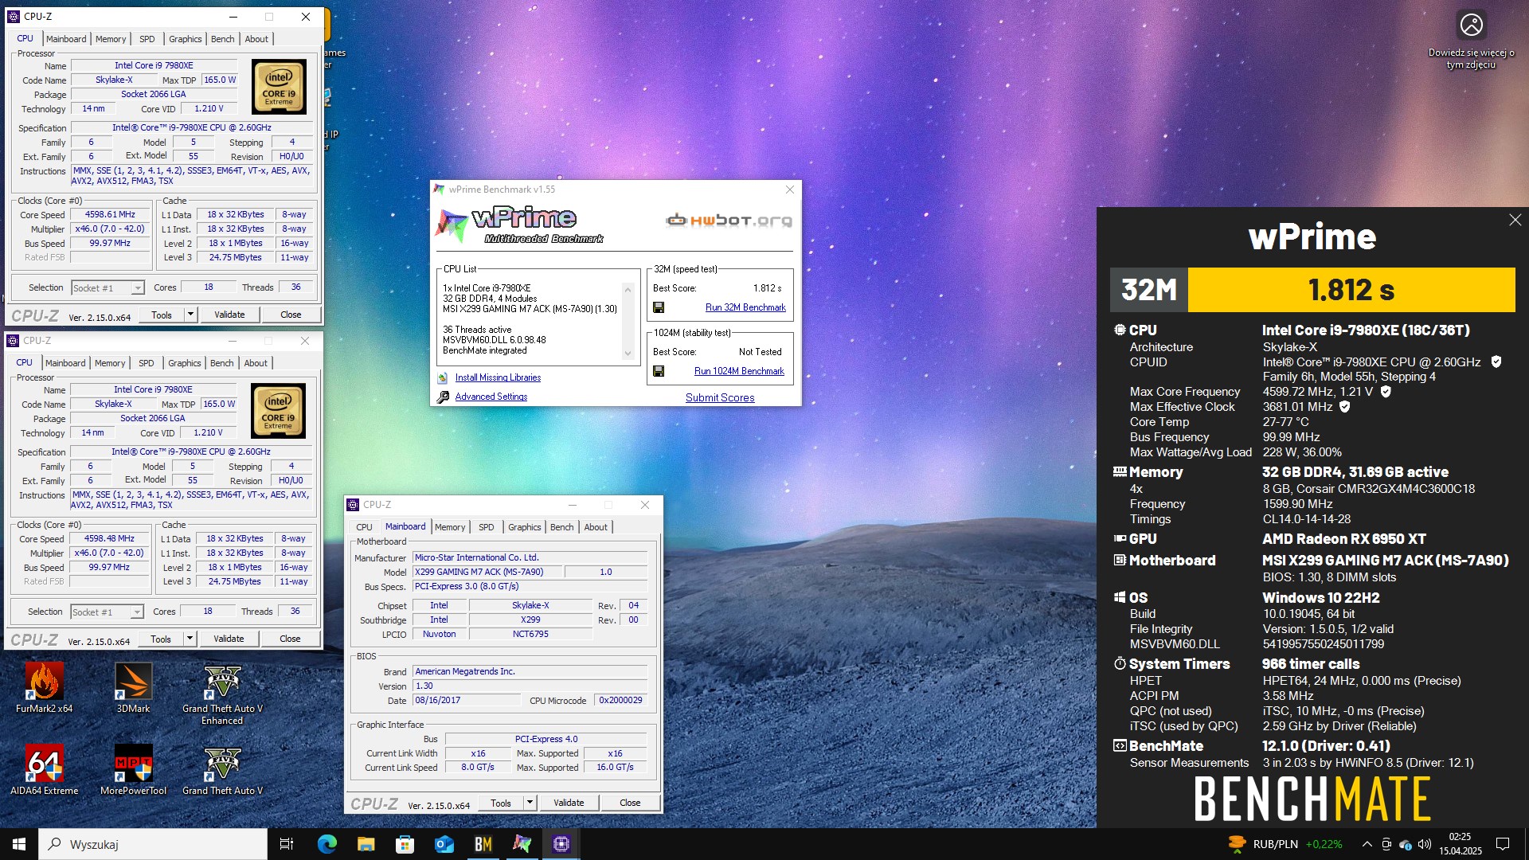Click Advanced Settings wrench icon in wPrime
This screenshot has height=860, width=1529.
tap(443, 397)
